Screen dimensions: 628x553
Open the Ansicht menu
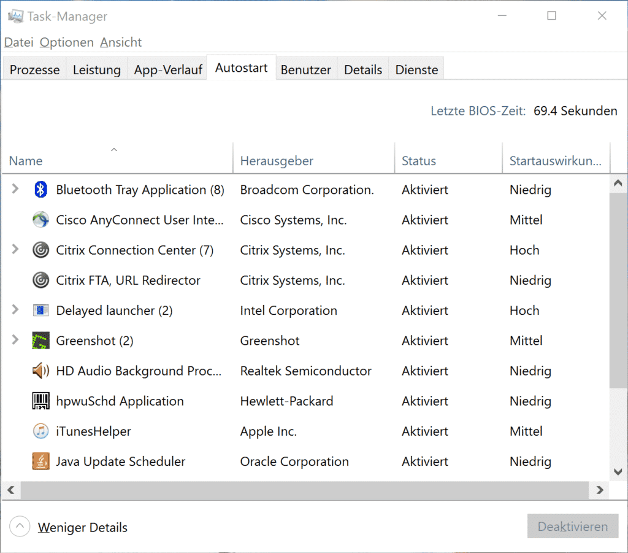121,42
